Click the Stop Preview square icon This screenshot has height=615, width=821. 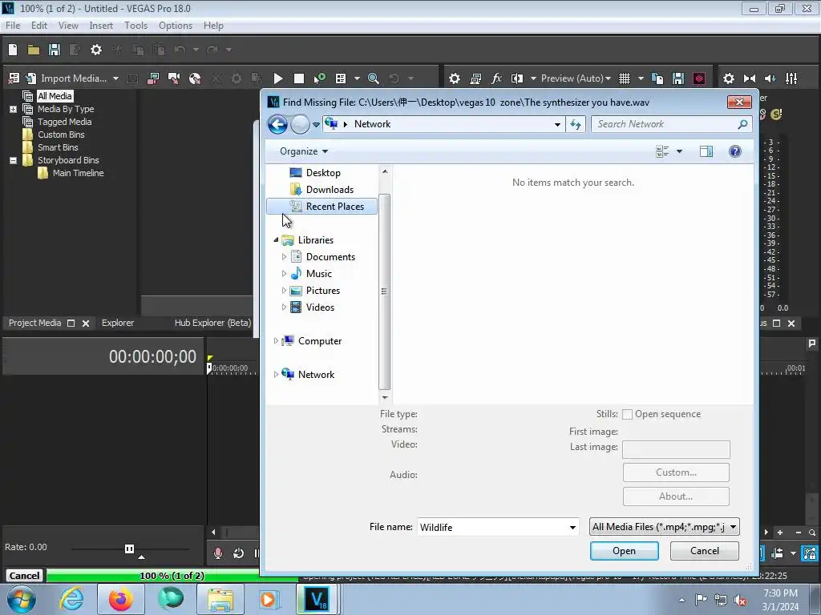pos(299,78)
